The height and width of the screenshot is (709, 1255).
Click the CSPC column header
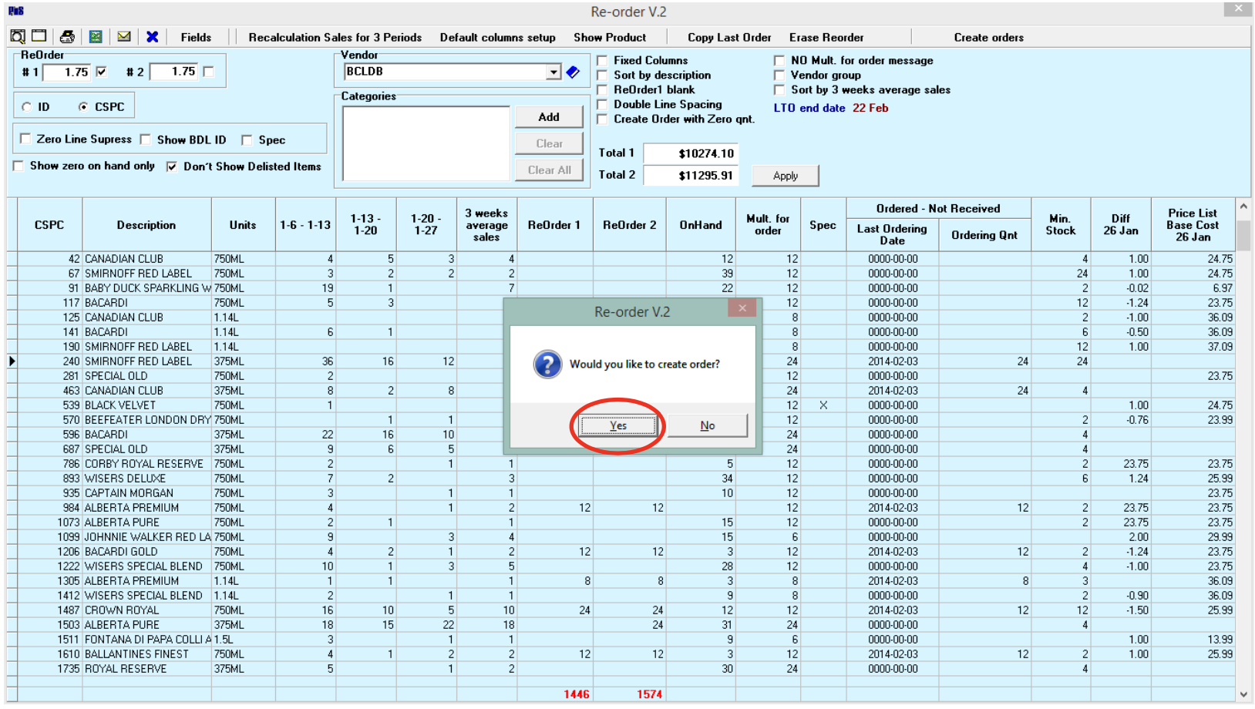click(x=49, y=225)
